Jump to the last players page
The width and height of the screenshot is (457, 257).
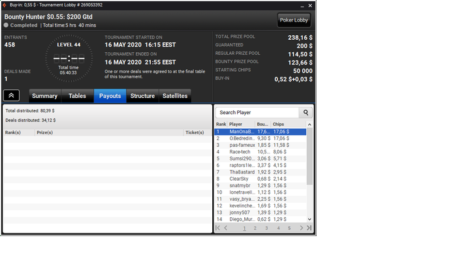pos(309,228)
